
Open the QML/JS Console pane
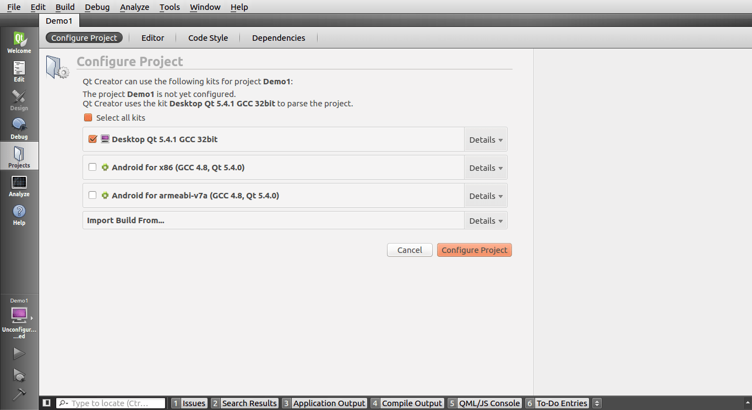click(x=484, y=403)
